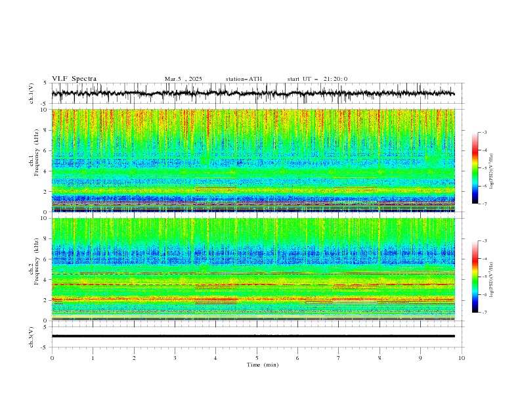Click the '-7' value on lower colorbar
Viewport: 520px width, 402px height.
(x=485, y=313)
